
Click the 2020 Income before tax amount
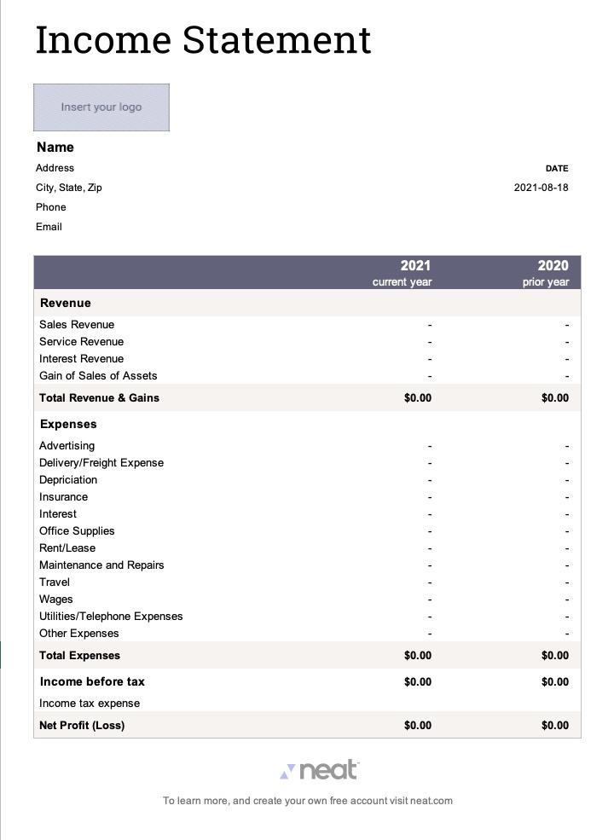(x=554, y=682)
